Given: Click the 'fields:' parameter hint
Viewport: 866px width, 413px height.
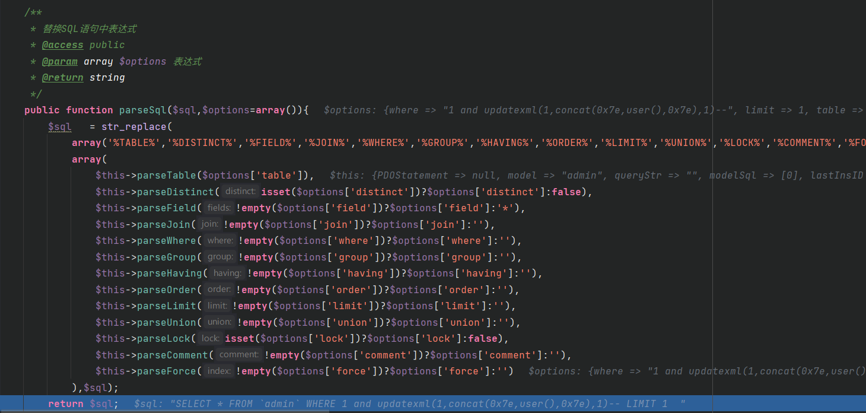Looking at the screenshot, I should click(x=219, y=208).
